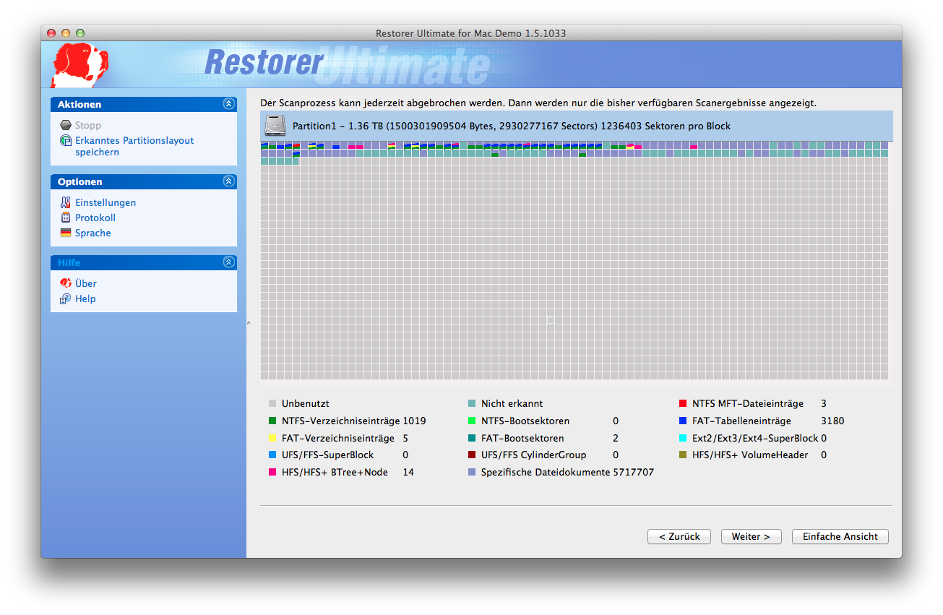
Task: Click the teal Nicht erkannt swatch
Action: (x=472, y=403)
